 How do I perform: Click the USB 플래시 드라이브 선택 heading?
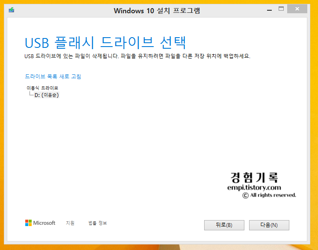(x=105, y=43)
